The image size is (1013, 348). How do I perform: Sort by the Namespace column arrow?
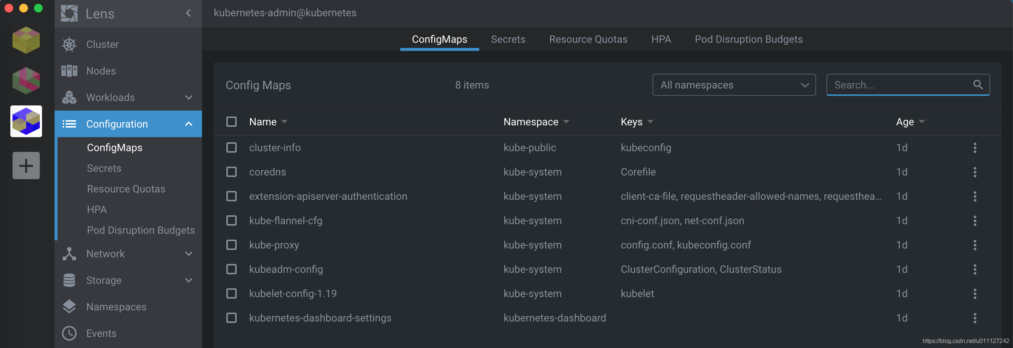(x=566, y=122)
